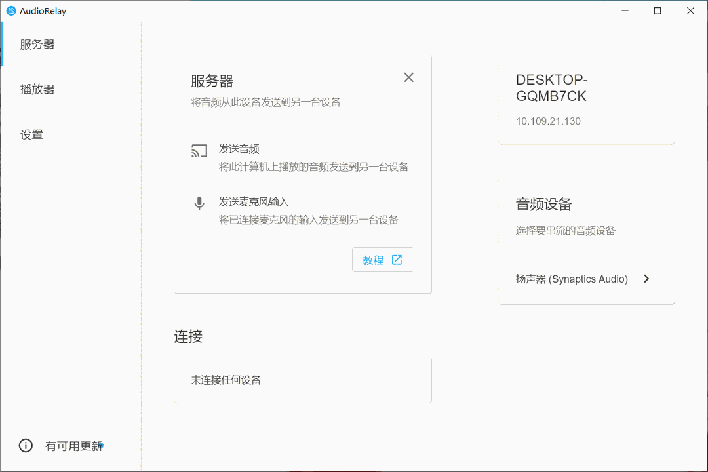Click the info icon at the bottom left
708x472 pixels.
[x=25, y=445]
